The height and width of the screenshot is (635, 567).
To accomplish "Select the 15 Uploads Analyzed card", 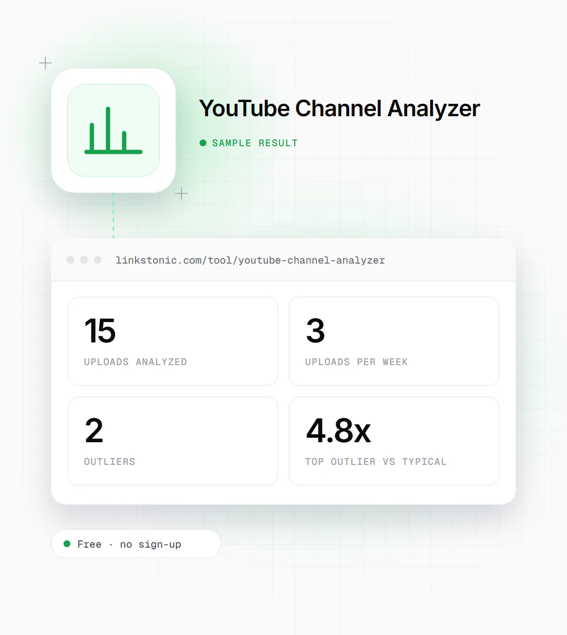I will pos(173,341).
